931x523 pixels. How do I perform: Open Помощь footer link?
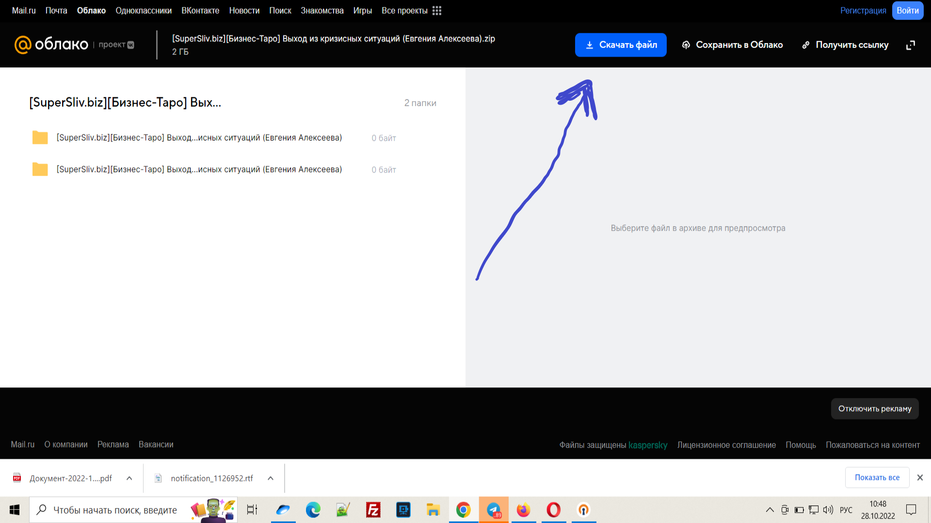(801, 445)
